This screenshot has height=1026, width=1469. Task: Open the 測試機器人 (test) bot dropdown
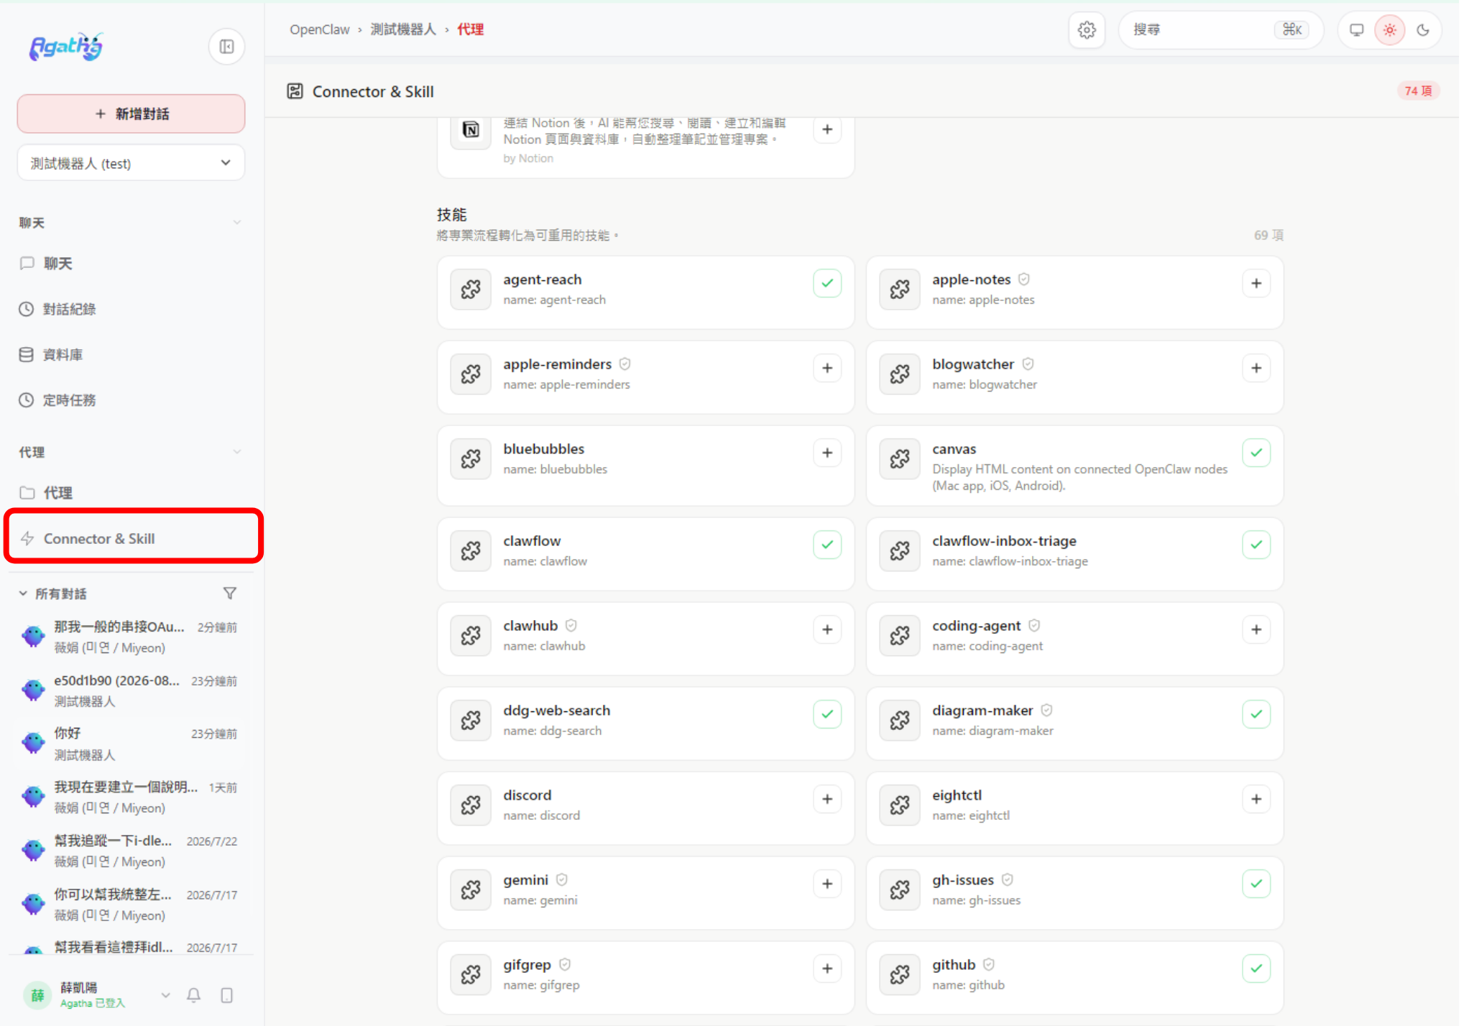131,163
